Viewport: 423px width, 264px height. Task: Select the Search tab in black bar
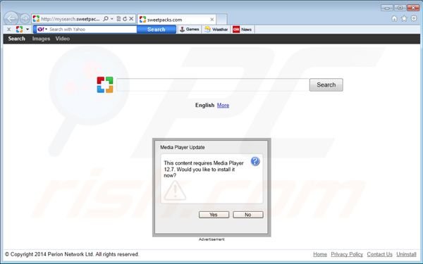click(16, 39)
